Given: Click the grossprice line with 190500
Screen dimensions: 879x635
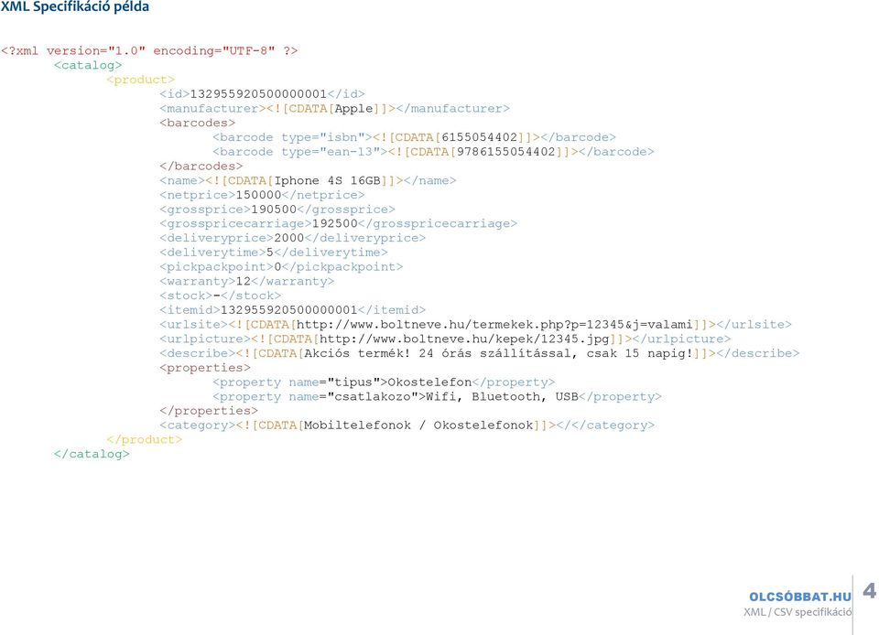Looking at the screenshot, I should coord(277,210).
